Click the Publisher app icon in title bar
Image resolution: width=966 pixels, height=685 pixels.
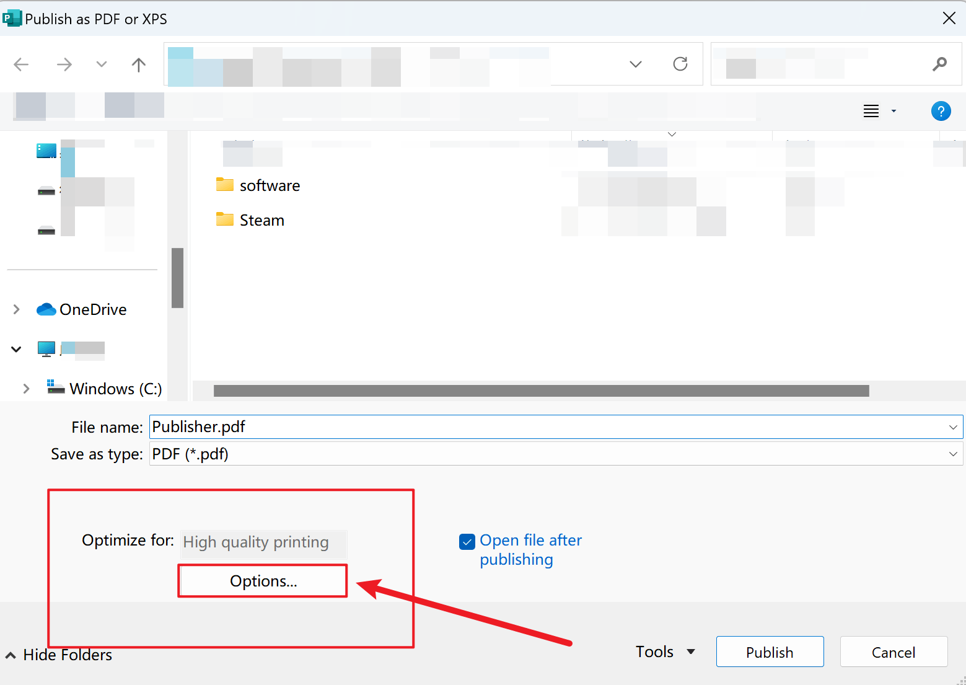tap(12, 18)
